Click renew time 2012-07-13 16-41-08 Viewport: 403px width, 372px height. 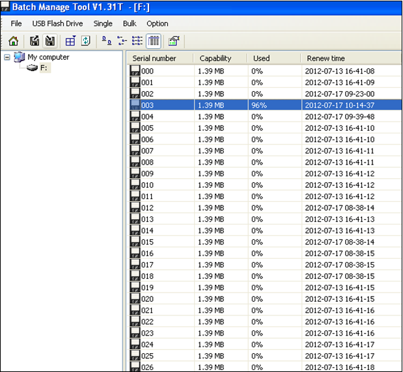click(x=339, y=71)
